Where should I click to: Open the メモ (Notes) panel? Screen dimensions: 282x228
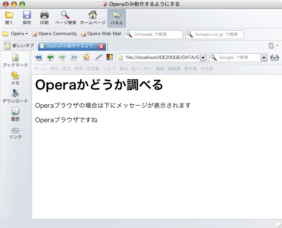pyautogui.click(x=15, y=76)
